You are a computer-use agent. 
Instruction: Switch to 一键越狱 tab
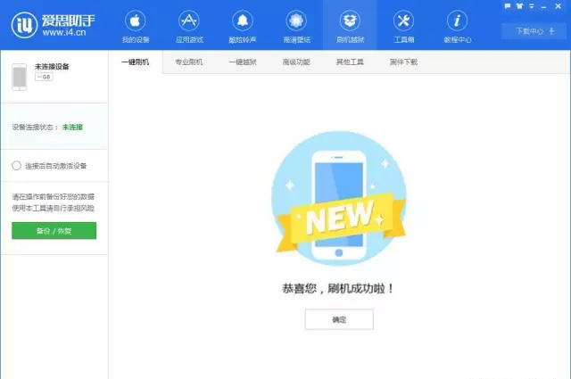pyautogui.click(x=242, y=62)
